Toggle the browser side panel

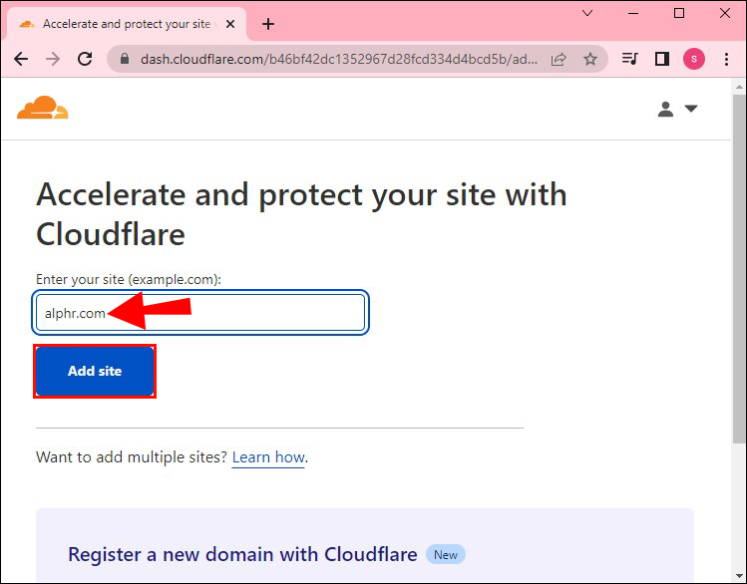pyautogui.click(x=661, y=59)
